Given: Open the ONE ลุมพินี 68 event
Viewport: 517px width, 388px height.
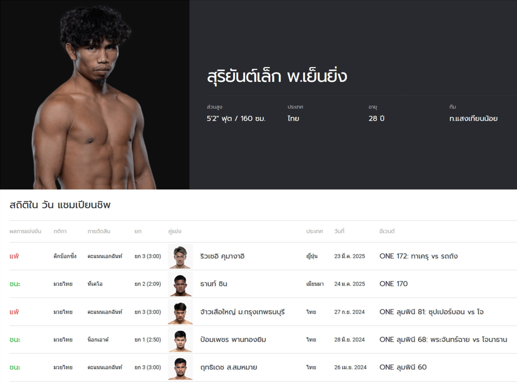Looking at the screenshot, I should [443, 339].
